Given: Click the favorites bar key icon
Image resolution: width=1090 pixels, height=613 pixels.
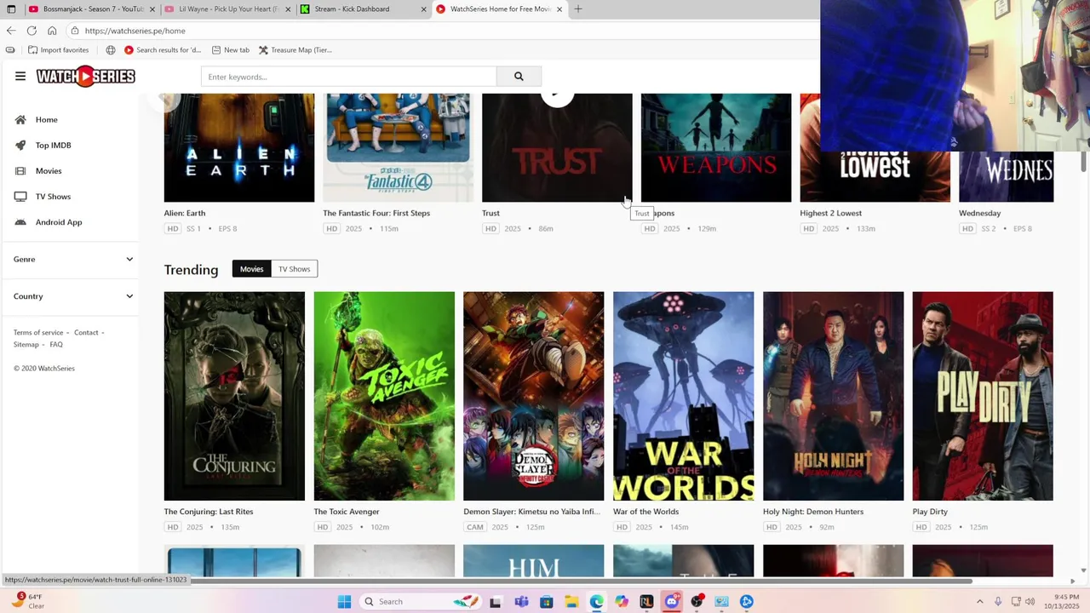Looking at the screenshot, I should pyautogui.click(x=10, y=50).
